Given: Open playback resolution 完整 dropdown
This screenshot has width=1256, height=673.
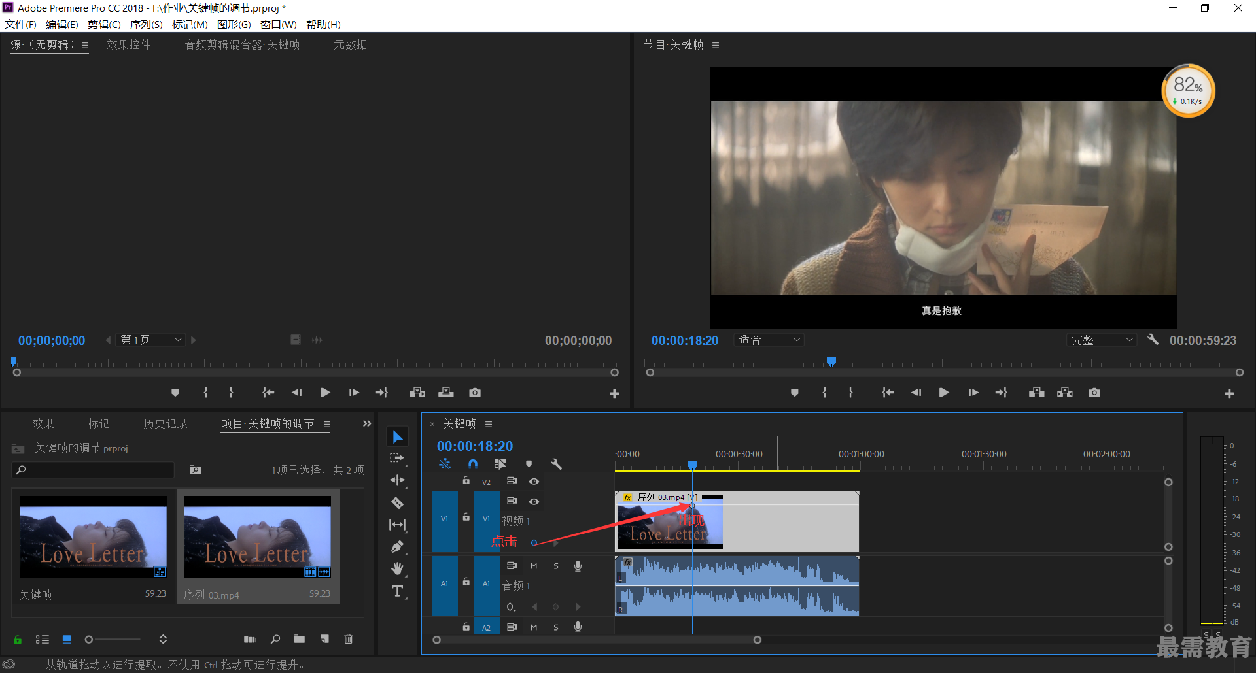Looking at the screenshot, I should [x=1102, y=340].
